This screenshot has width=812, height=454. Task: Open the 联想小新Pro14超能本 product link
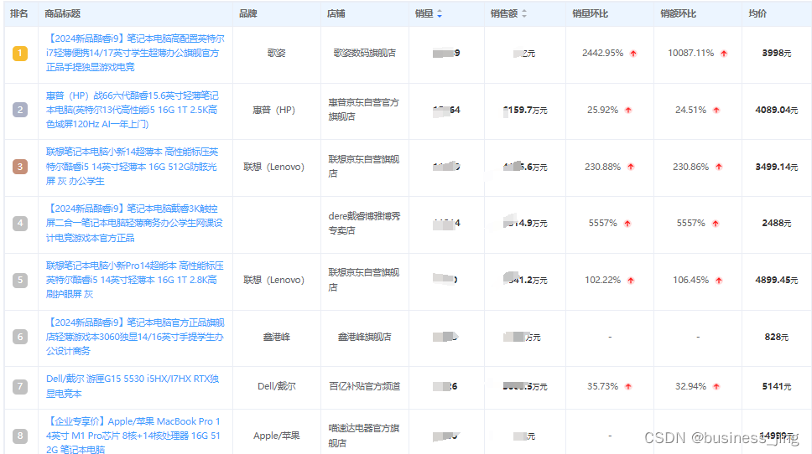[135, 280]
